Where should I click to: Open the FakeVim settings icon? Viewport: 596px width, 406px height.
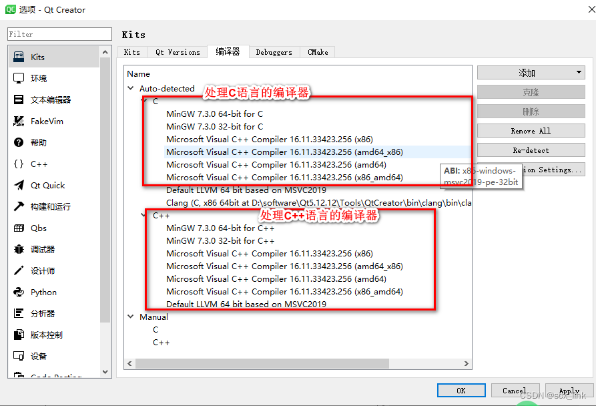pyautogui.click(x=19, y=122)
